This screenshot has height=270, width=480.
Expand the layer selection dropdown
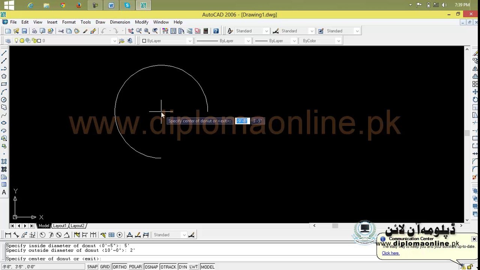(114, 41)
